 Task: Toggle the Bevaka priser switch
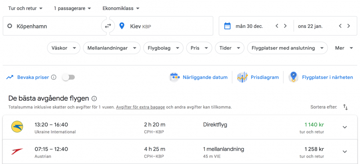68,77
